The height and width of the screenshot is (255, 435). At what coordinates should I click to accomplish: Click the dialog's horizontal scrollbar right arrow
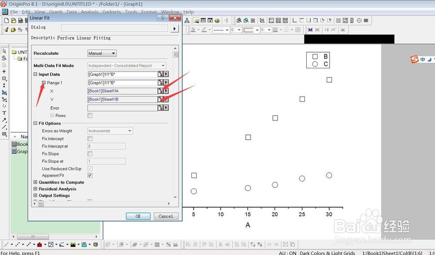click(x=169, y=204)
